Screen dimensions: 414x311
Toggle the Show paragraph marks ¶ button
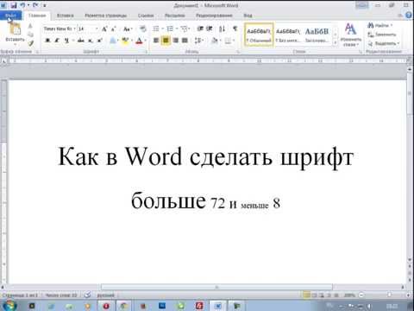point(235,29)
